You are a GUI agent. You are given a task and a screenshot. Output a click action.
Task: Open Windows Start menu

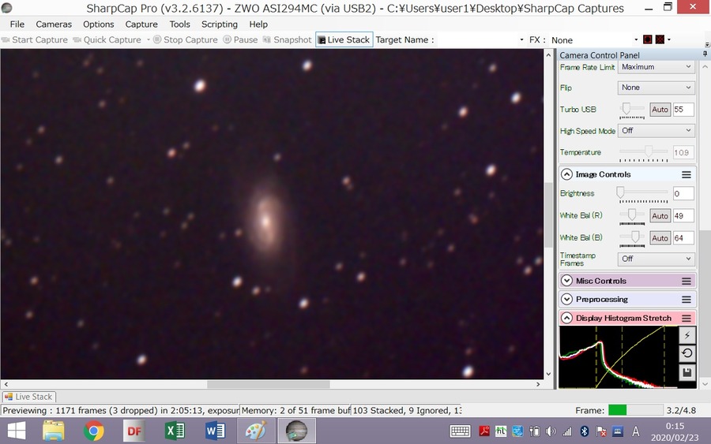17,431
